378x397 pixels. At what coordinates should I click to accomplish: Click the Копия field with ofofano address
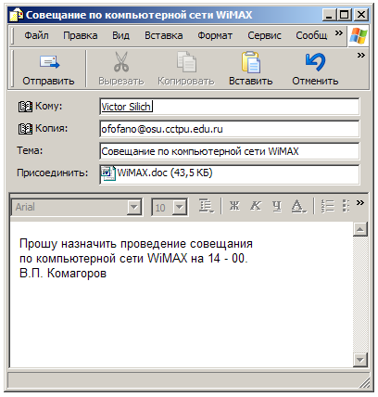(x=230, y=129)
